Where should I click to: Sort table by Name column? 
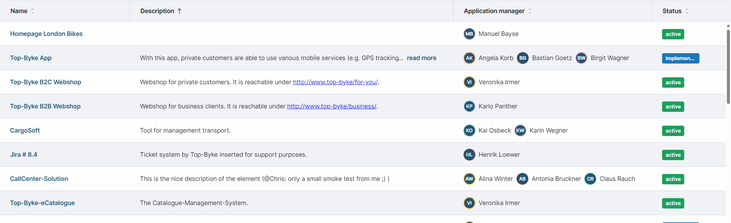pyautogui.click(x=33, y=11)
